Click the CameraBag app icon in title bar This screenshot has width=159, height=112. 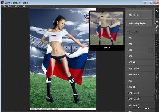(x=2, y=3)
